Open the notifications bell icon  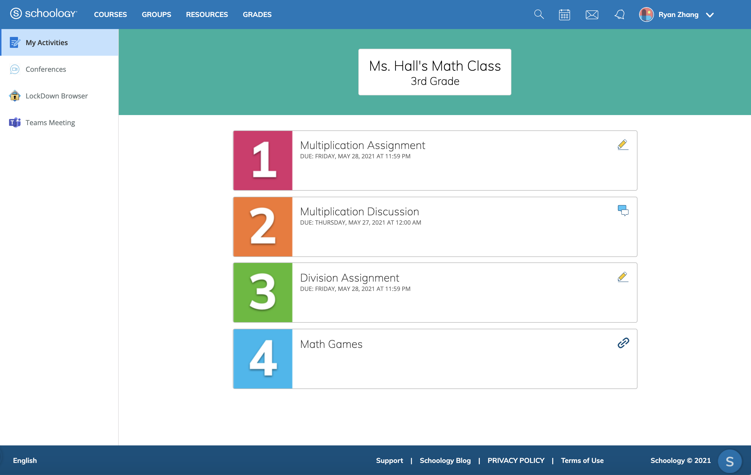[x=619, y=15]
